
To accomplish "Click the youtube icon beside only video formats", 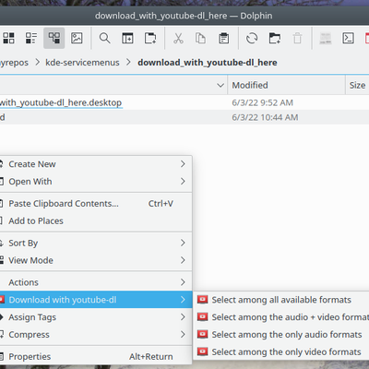I will point(202,351).
